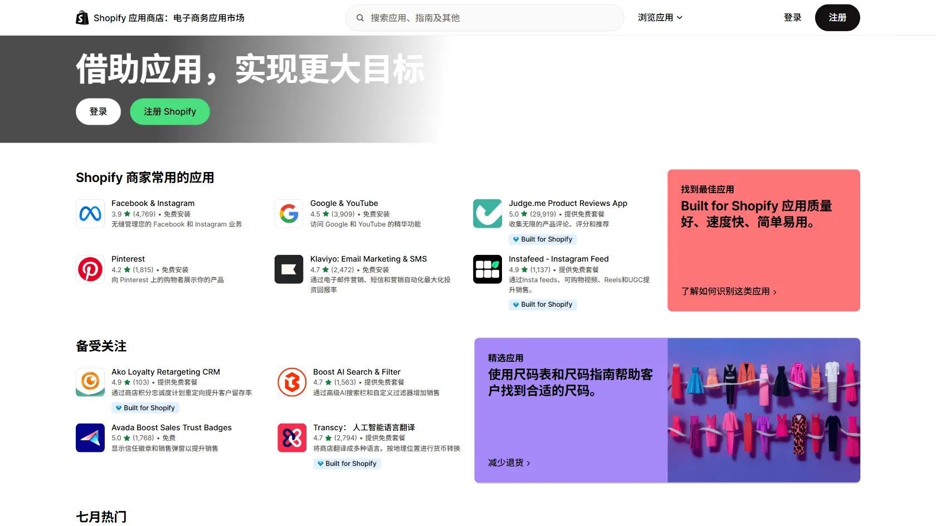Click the Shopify bag logo icon

[82, 18]
